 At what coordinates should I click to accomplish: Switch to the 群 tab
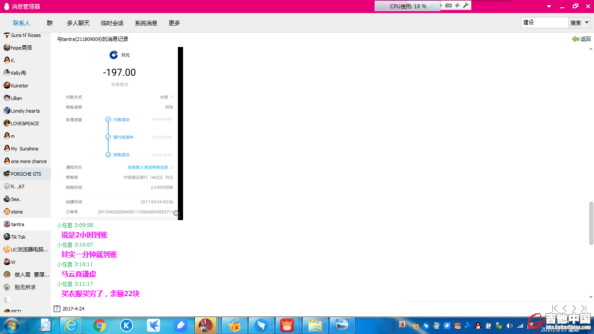[50, 23]
